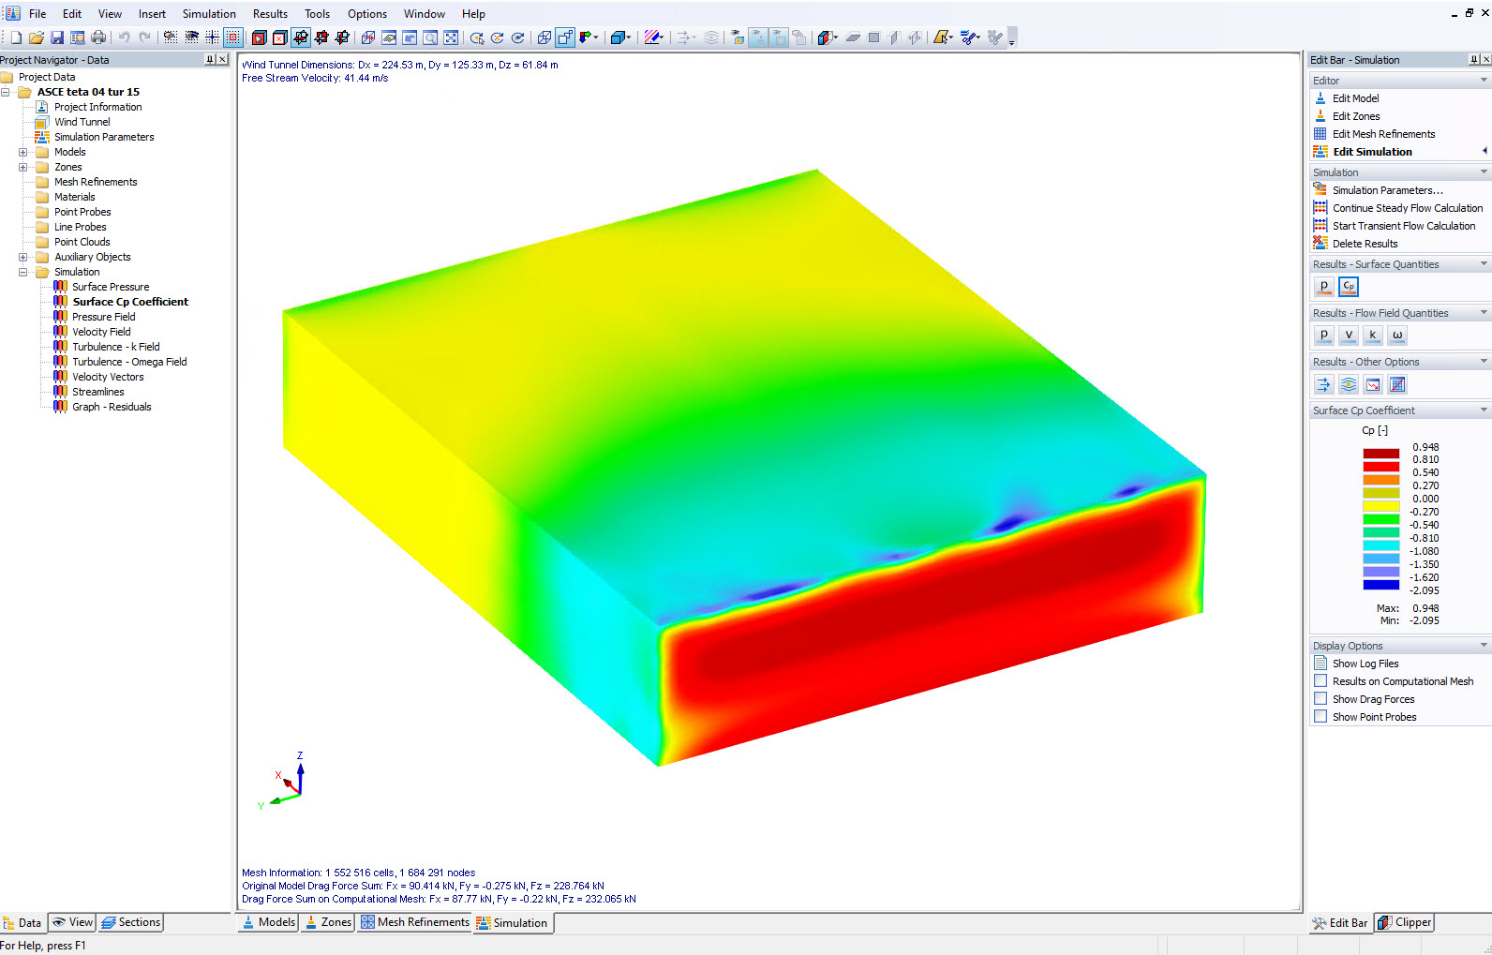The height and width of the screenshot is (955, 1492).
Task: Switch to the Zones bottom tab
Action: tap(328, 922)
